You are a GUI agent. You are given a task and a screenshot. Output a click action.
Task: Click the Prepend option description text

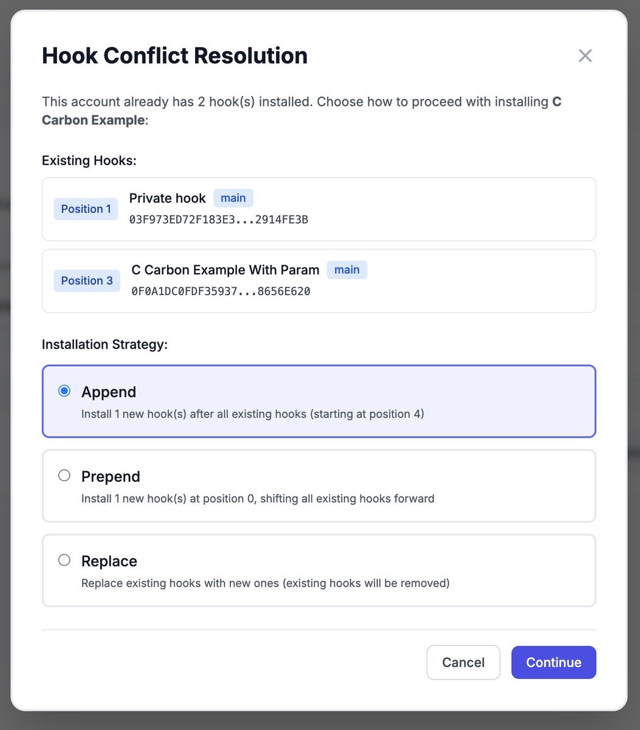pos(258,499)
